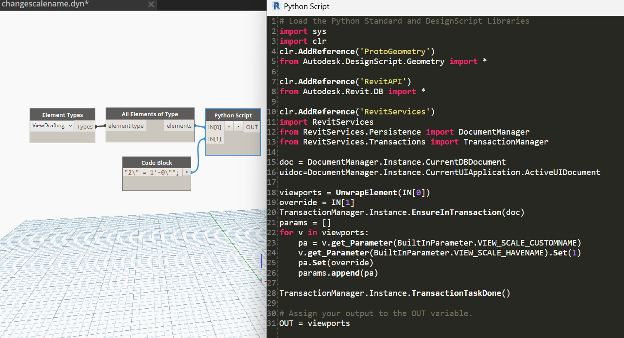624x338 pixels.
Task: Click the Types output port
Action: 85,126
